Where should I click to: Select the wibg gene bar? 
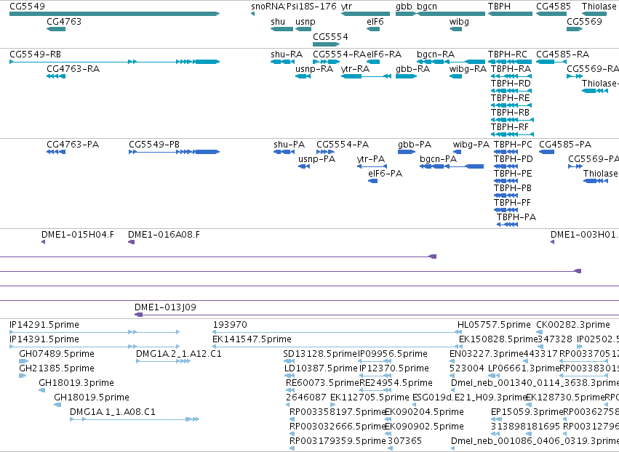(x=455, y=29)
